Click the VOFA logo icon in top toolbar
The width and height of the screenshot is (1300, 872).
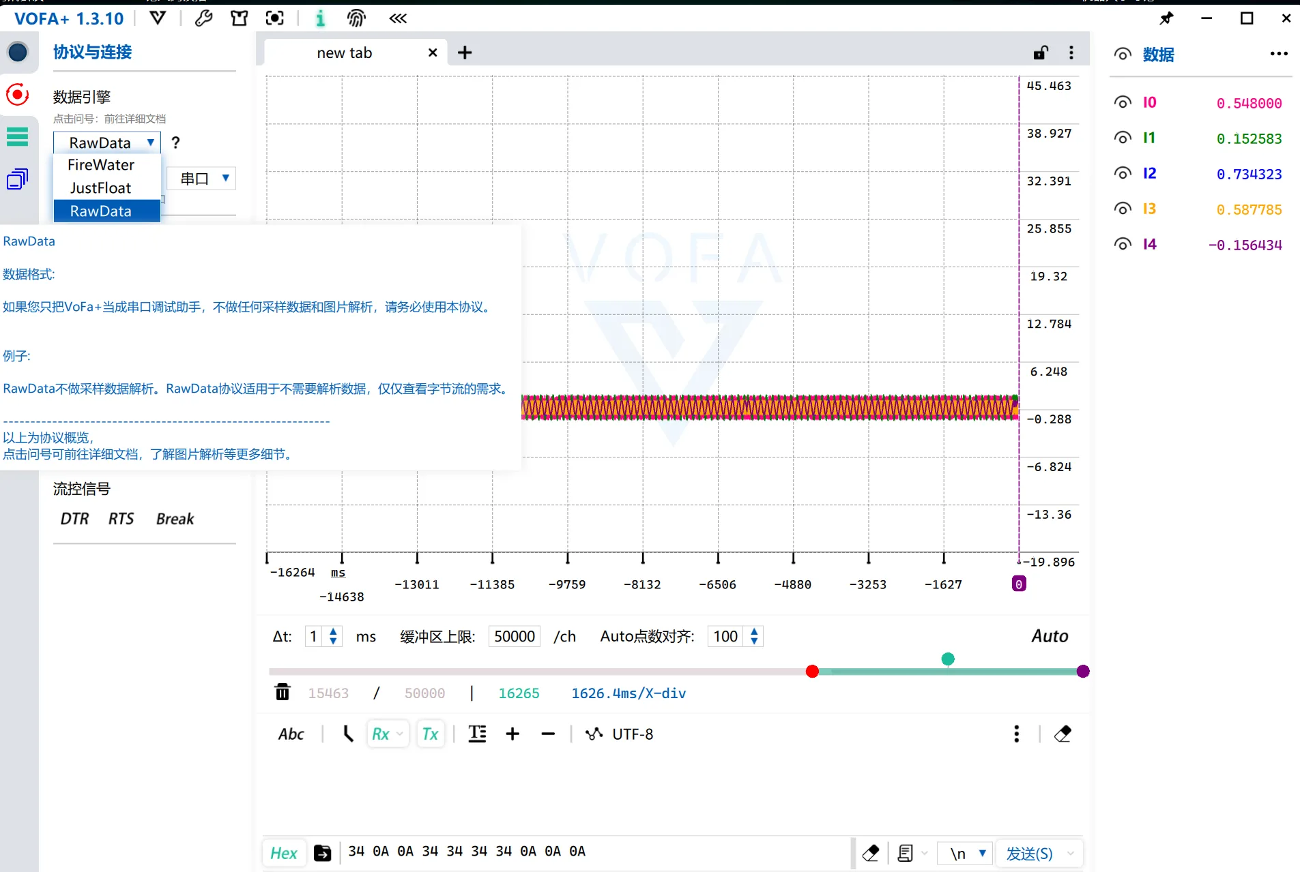[158, 18]
